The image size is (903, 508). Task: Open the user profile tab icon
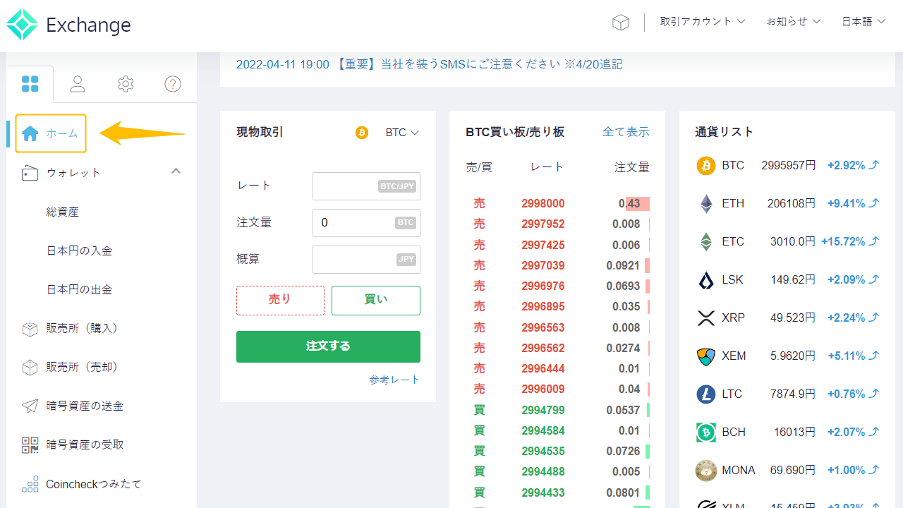[x=78, y=84]
